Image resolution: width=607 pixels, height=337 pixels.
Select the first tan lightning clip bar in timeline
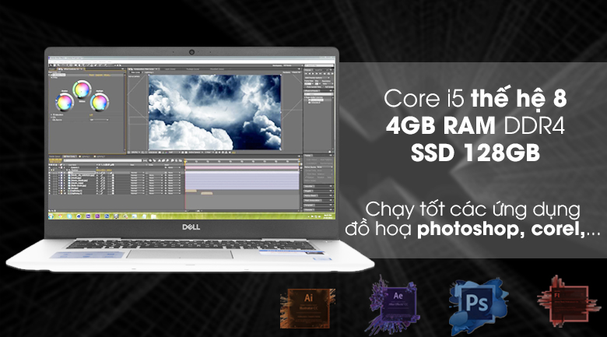(191, 191)
